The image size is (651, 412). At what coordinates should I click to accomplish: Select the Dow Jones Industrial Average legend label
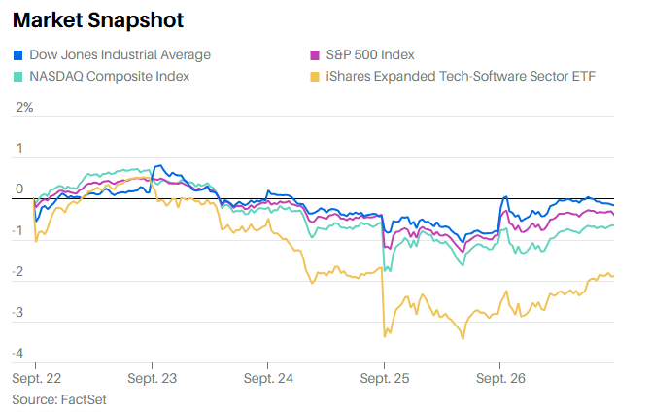[120, 55]
